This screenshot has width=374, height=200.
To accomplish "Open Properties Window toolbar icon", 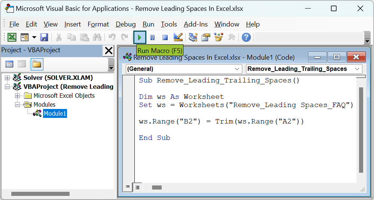I will (x=206, y=37).
